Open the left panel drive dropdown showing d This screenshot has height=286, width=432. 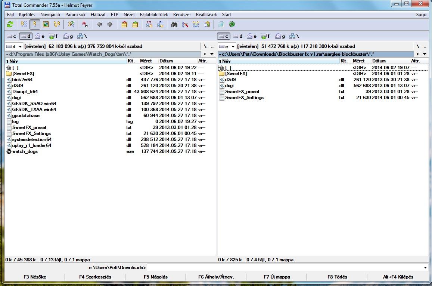(14, 46)
